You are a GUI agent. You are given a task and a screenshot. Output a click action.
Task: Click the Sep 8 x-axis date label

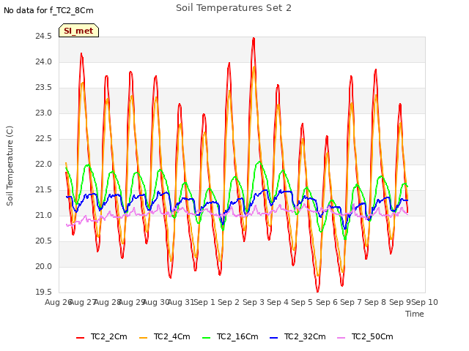[x=375, y=302]
